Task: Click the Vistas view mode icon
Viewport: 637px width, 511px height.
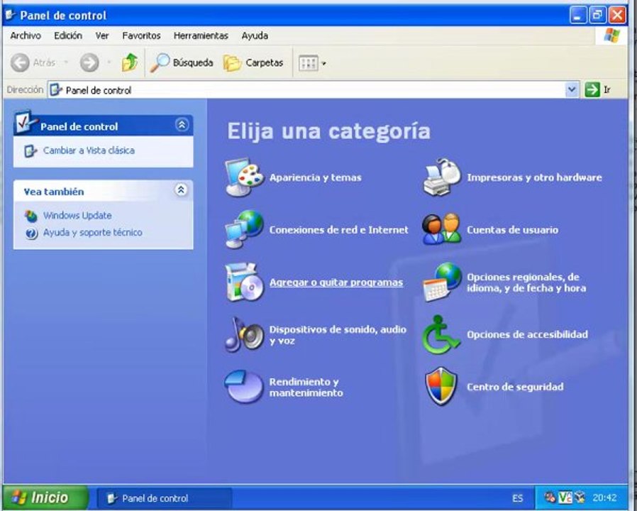Action: tap(309, 63)
